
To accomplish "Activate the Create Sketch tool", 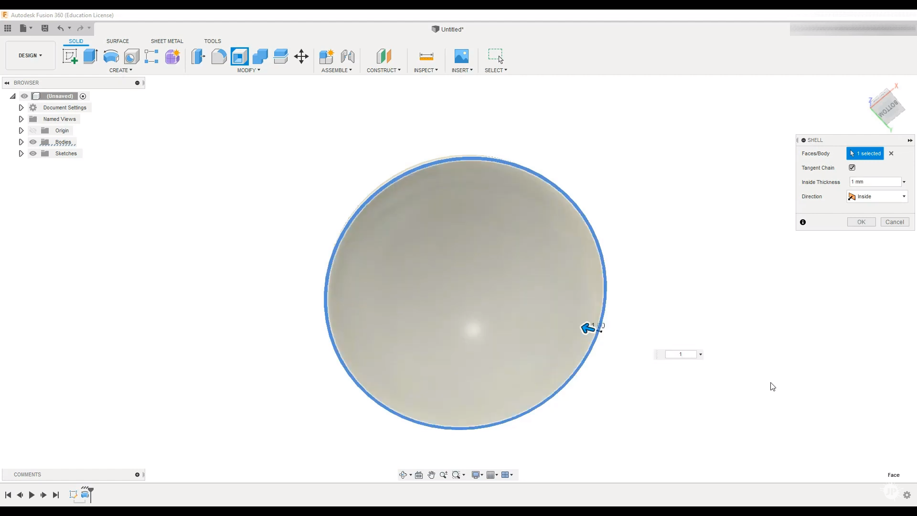I will click(70, 56).
